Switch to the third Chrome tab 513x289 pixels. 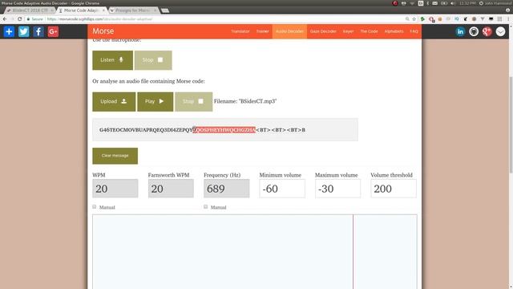(133, 10)
